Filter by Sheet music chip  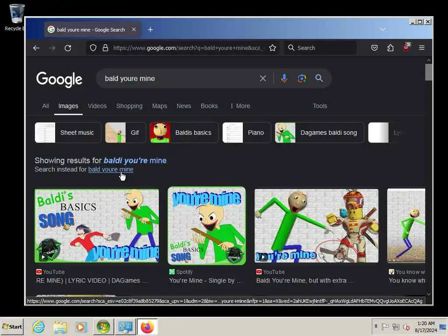point(68,133)
